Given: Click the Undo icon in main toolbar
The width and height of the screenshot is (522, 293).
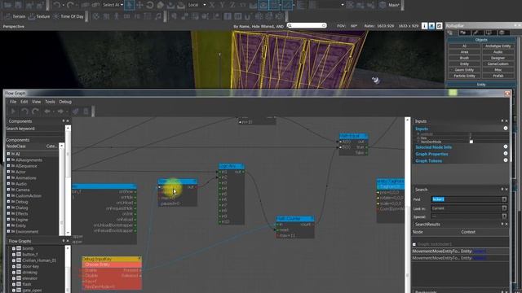Looking at the screenshot, I should click(x=57, y=5).
